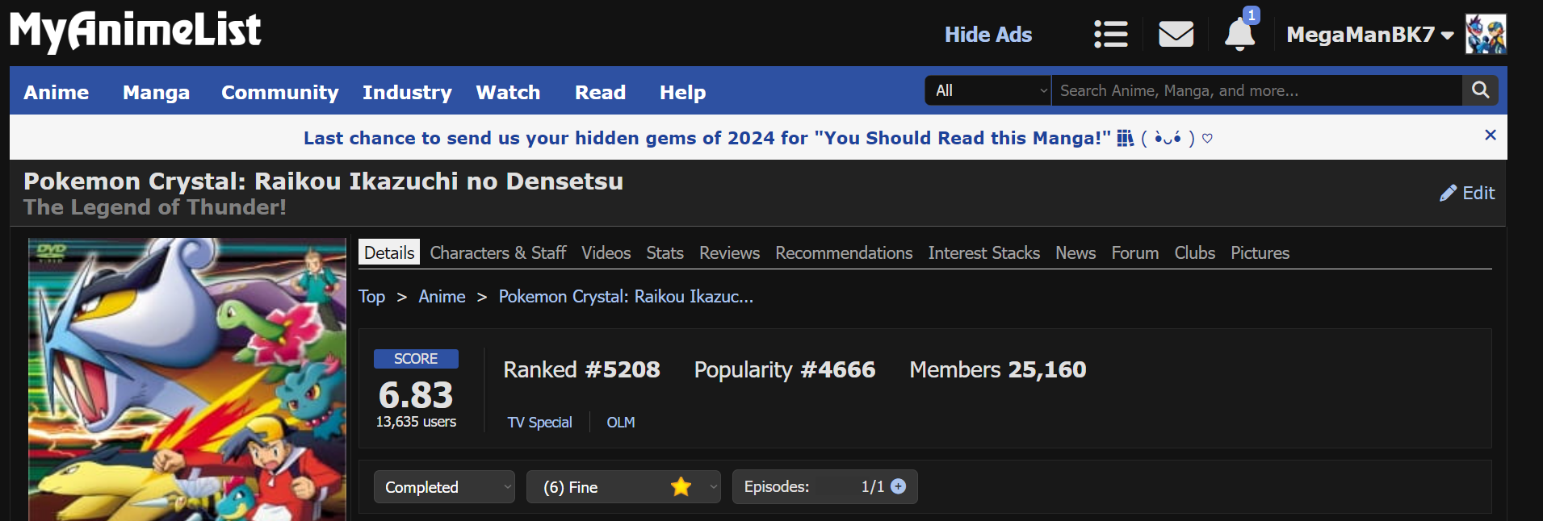The image size is (1543, 521).
Task: Open the Manga navigation menu
Action: click(156, 93)
